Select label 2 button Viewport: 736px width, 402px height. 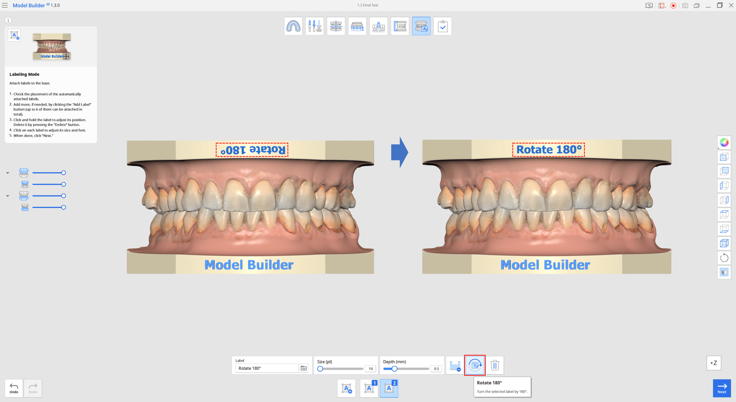point(389,388)
